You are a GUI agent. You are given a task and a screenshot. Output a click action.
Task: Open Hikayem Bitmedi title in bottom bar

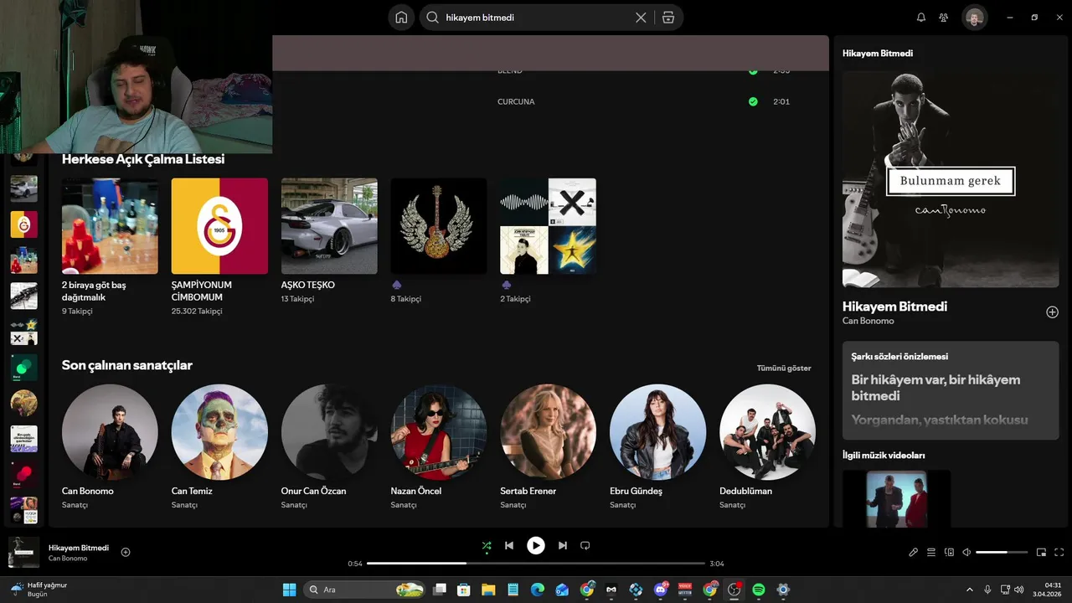pyautogui.click(x=79, y=548)
